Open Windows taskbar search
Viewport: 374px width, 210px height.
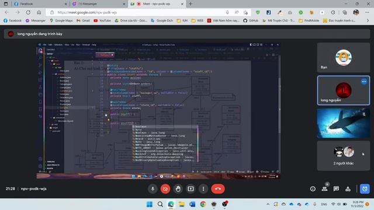click(x=160, y=204)
